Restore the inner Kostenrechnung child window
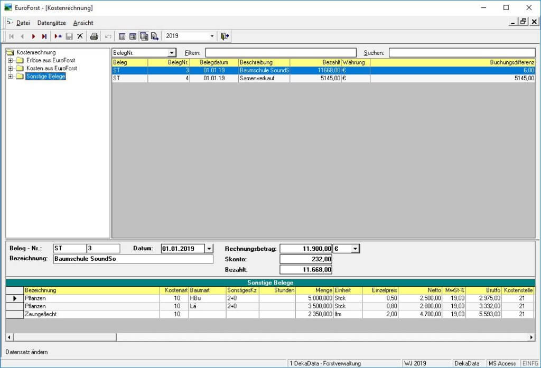 point(524,22)
